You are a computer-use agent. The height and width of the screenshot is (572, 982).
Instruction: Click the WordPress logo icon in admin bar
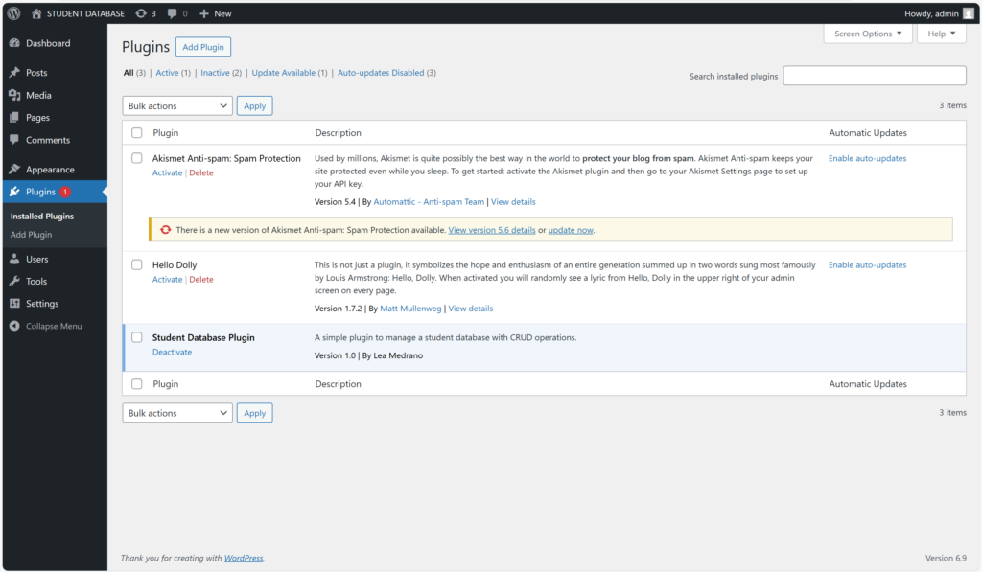pyautogui.click(x=14, y=13)
